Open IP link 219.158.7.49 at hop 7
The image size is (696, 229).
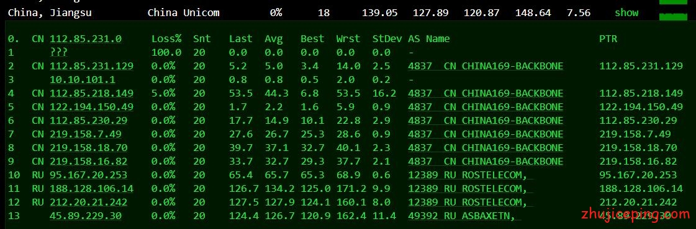coord(86,134)
